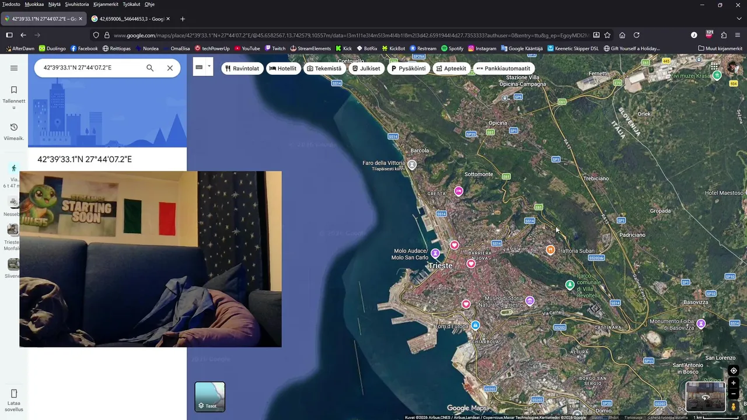Switch to the first browser tab with coordinates

click(44, 19)
